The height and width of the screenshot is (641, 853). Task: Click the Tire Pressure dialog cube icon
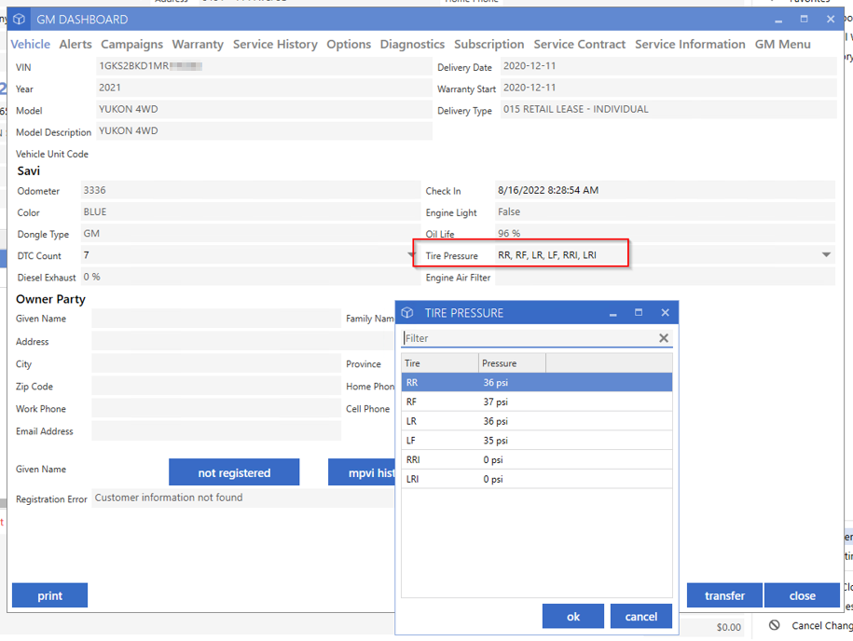[407, 313]
